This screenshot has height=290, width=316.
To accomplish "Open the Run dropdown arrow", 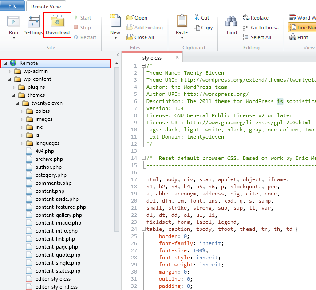I will [x=14, y=38].
